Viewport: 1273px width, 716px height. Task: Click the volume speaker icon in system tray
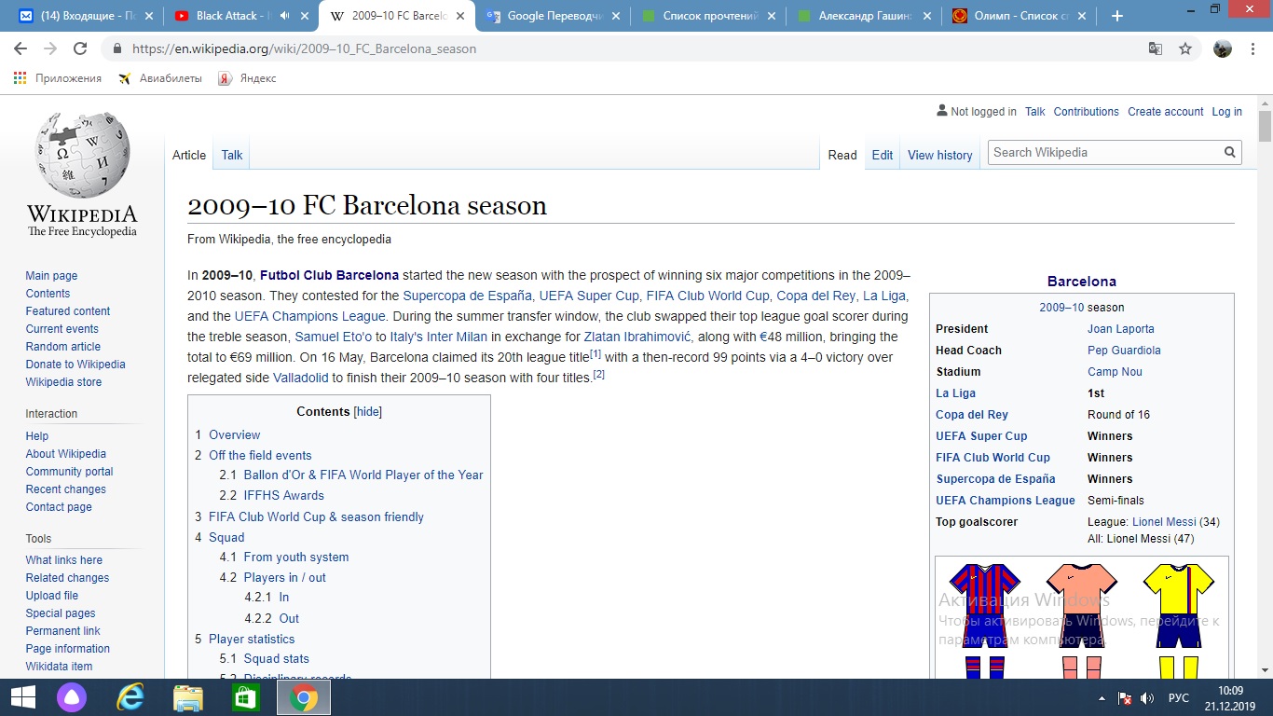tap(1147, 698)
